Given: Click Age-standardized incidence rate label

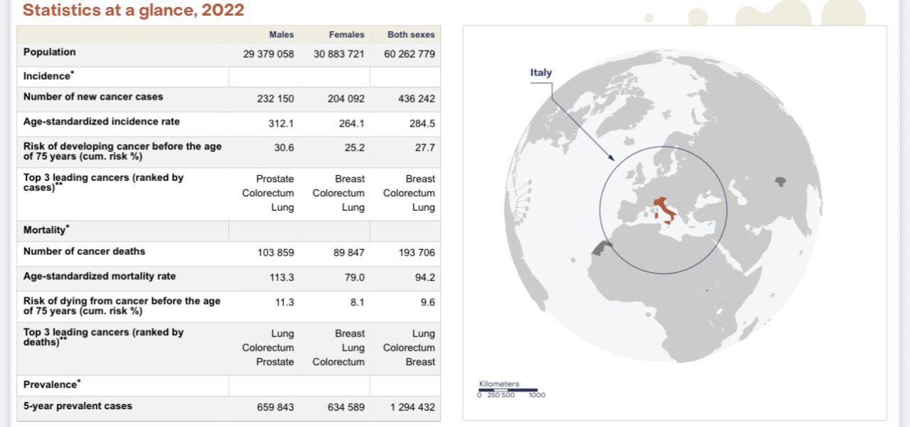Looking at the screenshot, I should 101,122.
